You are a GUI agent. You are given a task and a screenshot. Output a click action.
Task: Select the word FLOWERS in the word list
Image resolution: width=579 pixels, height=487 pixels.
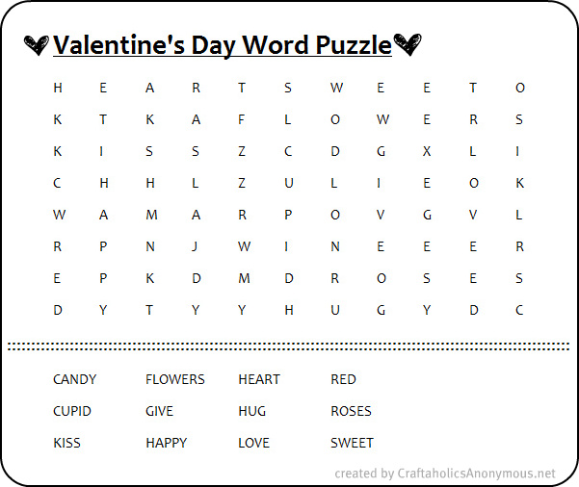175,379
